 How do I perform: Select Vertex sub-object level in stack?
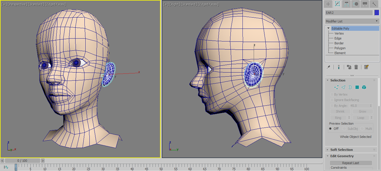(x=339, y=33)
